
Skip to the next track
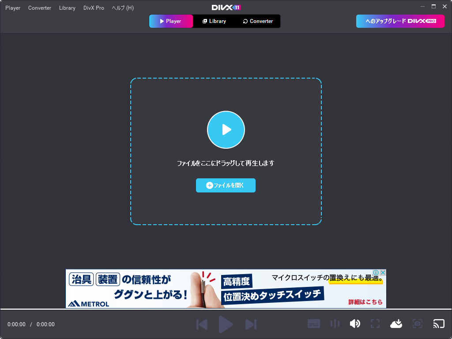click(251, 324)
